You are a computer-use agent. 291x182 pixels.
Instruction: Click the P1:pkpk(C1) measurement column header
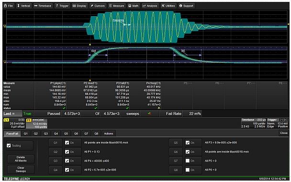pos(58,83)
